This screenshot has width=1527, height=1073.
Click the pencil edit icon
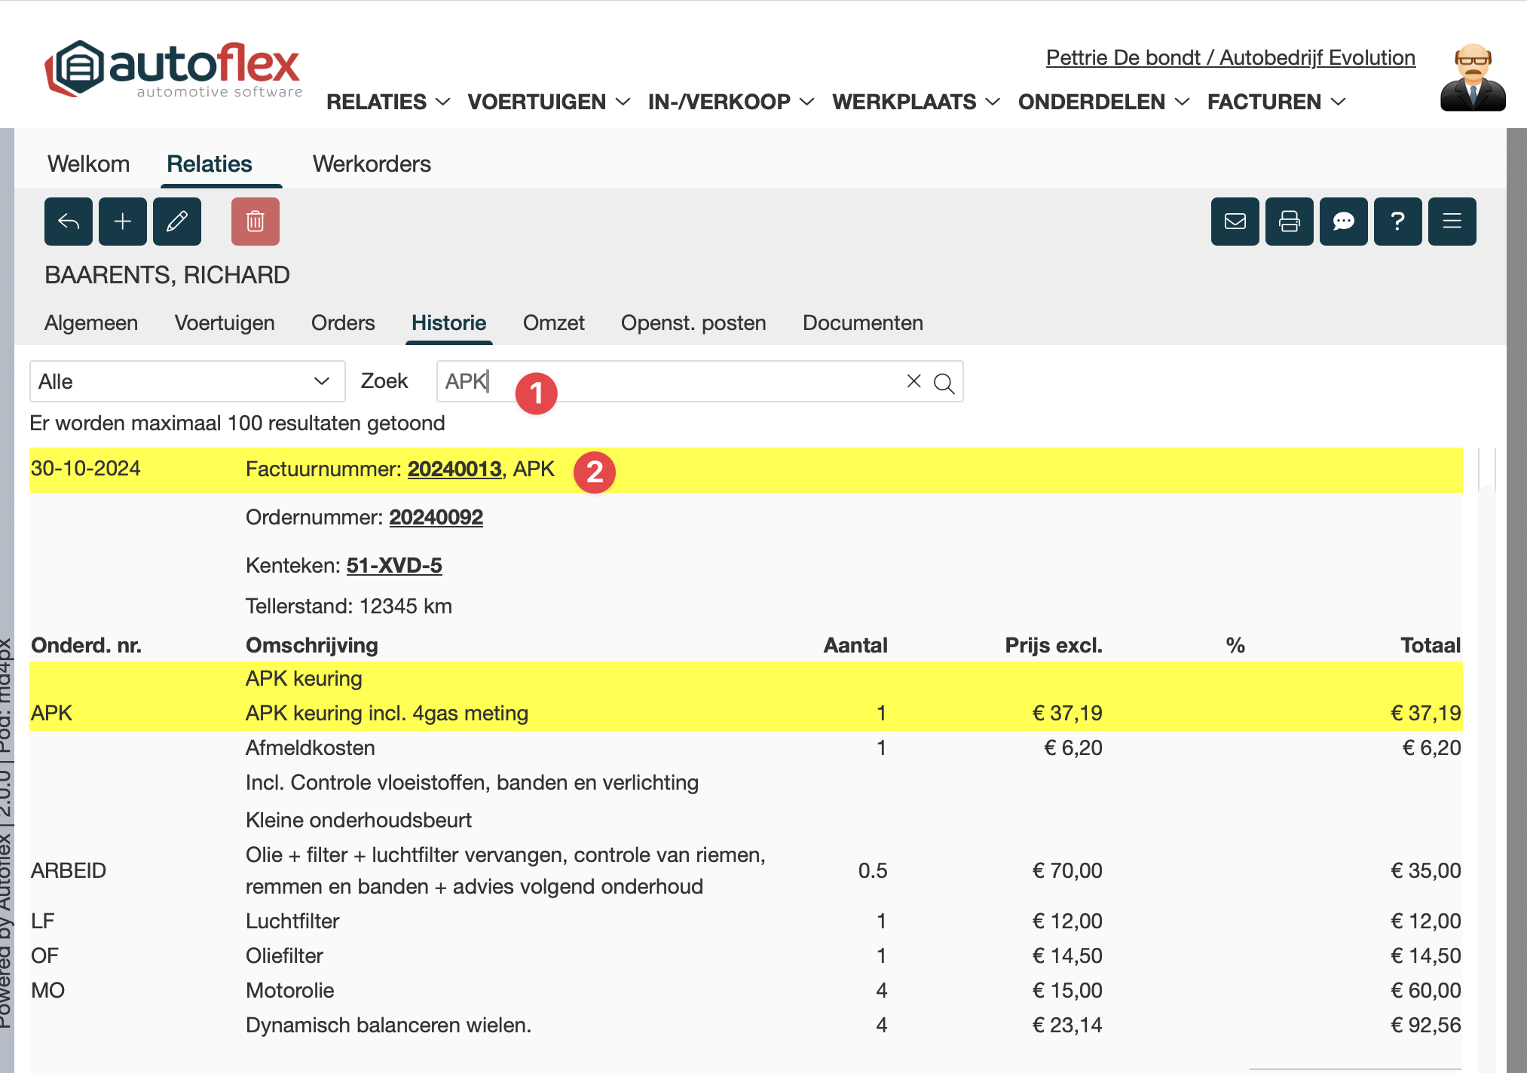click(177, 222)
